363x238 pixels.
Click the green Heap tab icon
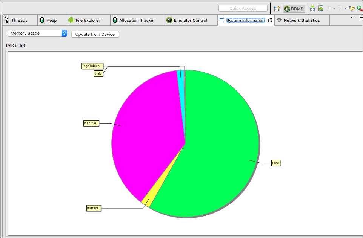click(42, 20)
